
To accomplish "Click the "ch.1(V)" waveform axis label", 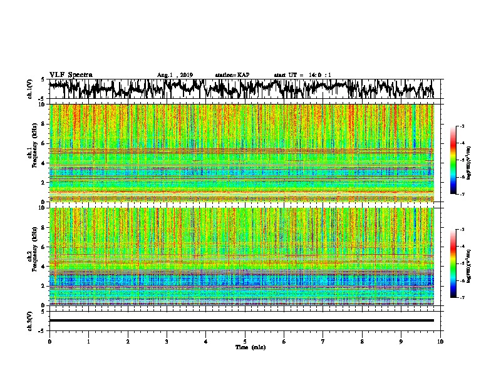I will (x=29, y=89).
